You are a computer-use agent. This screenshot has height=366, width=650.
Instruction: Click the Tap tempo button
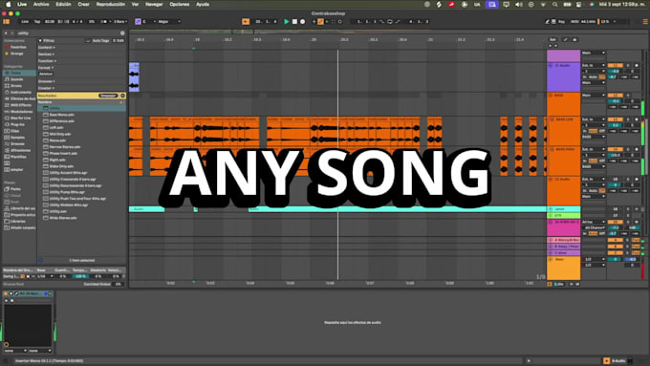[37, 22]
